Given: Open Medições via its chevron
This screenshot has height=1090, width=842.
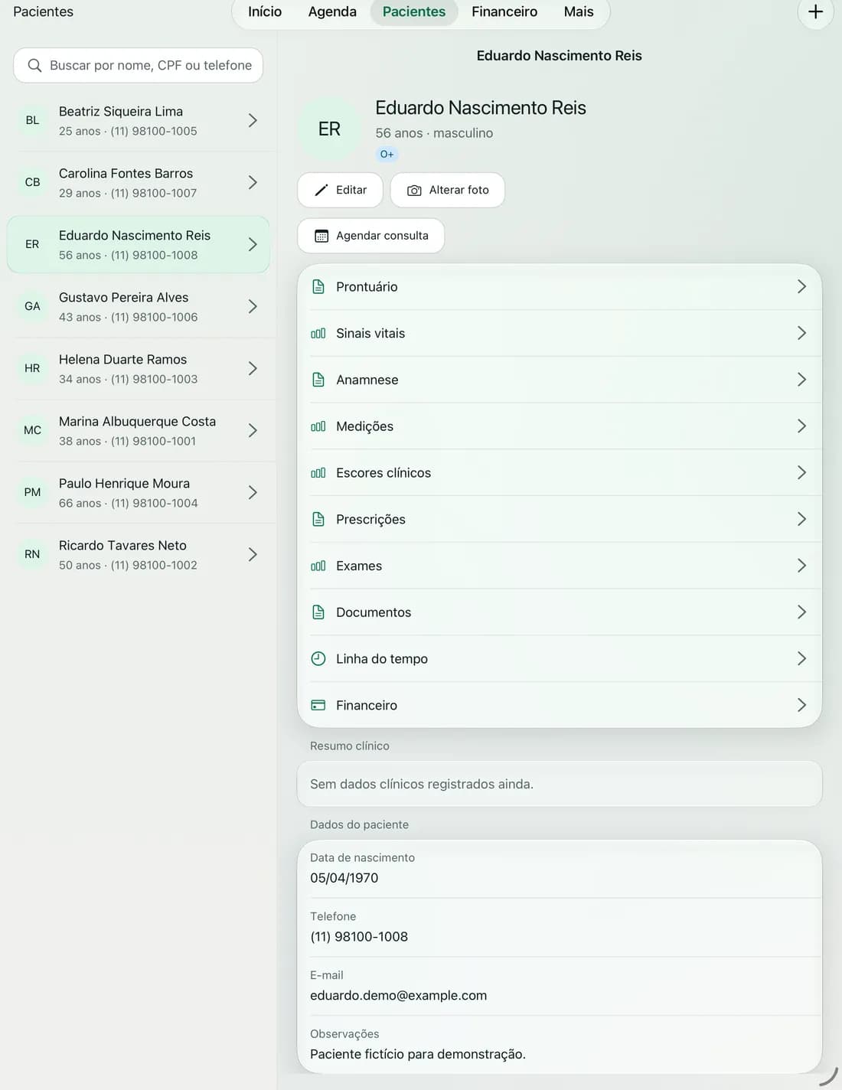Looking at the screenshot, I should [x=801, y=426].
